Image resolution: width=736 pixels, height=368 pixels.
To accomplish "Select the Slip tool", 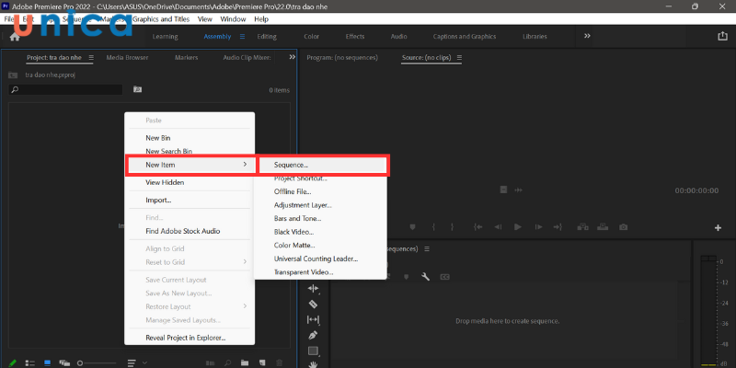I will tap(313, 319).
